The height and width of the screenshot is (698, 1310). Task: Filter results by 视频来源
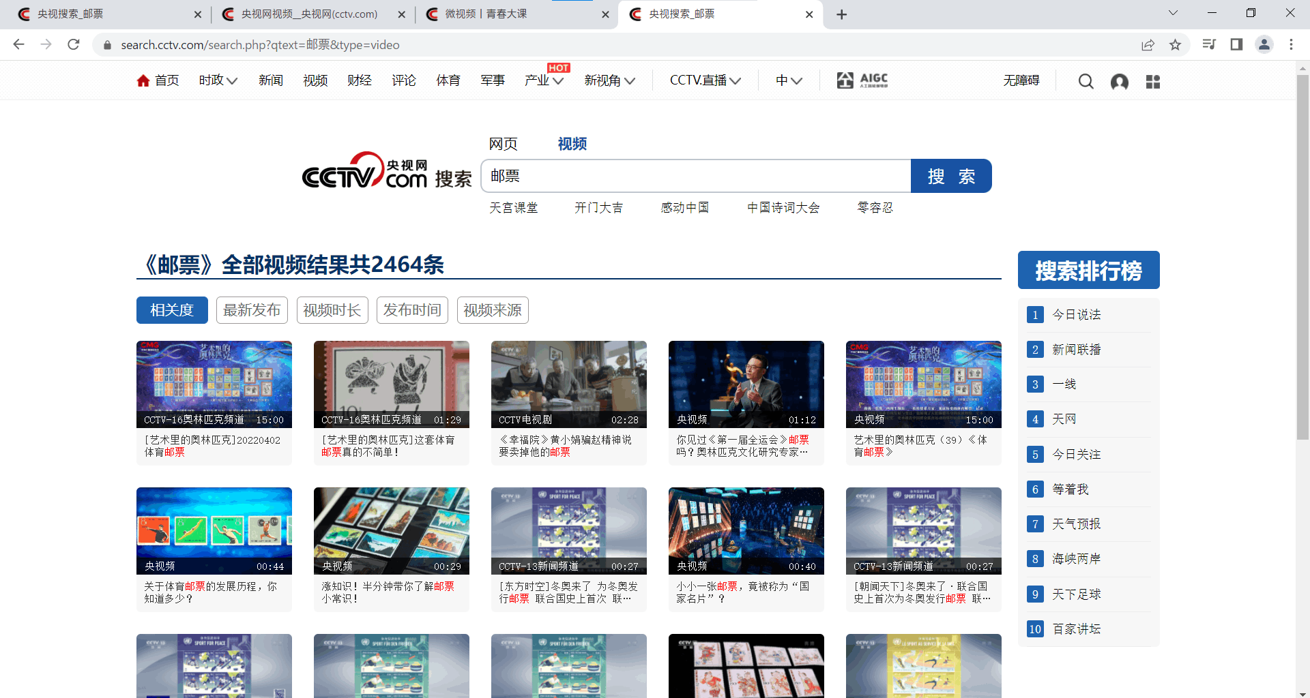493,310
